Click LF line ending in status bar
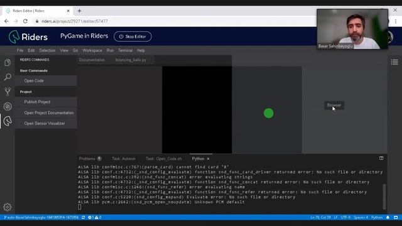This screenshot has height=226, width=402. tap(335, 217)
